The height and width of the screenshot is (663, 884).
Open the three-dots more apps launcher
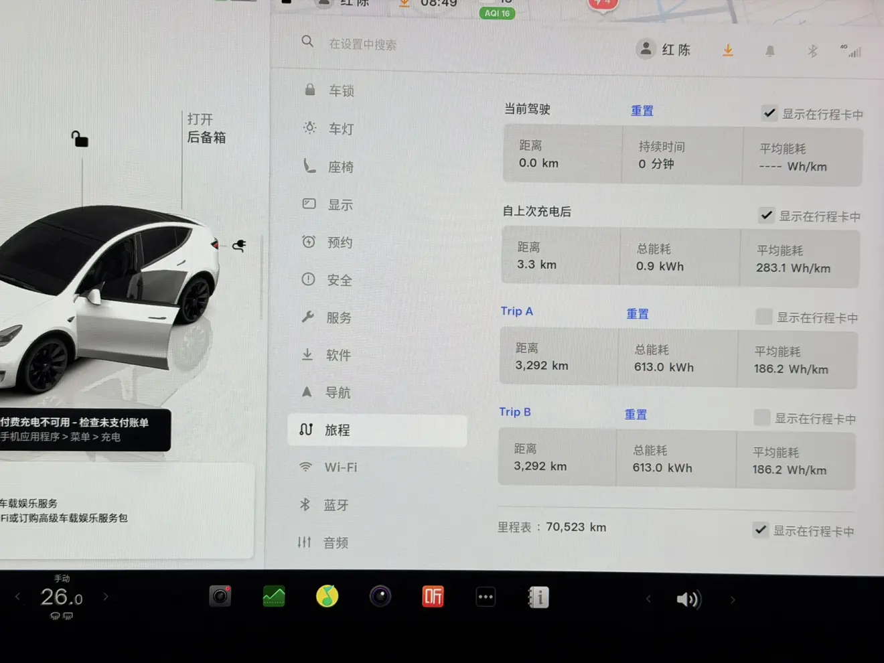[486, 597]
